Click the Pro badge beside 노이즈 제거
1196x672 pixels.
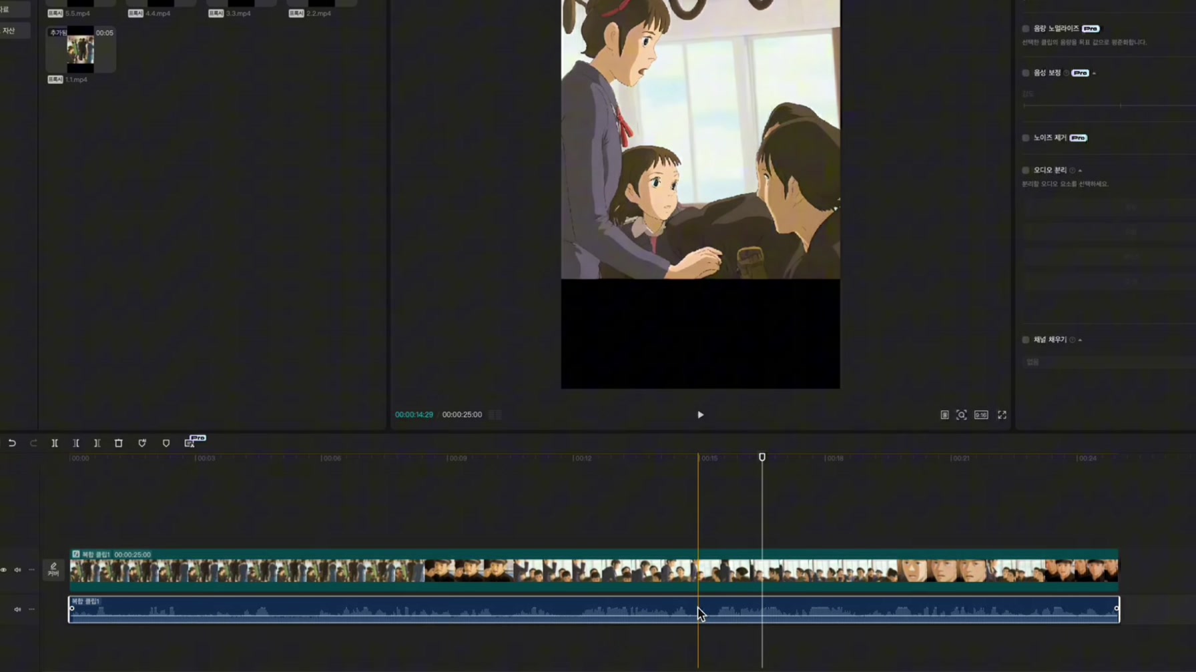(x=1079, y=138)
